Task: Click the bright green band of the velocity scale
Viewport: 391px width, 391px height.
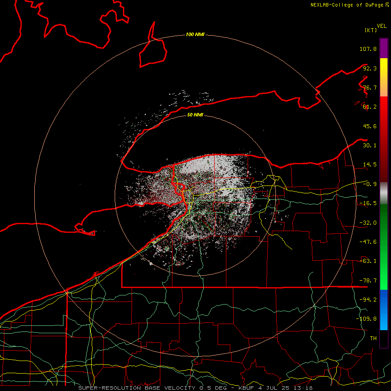Action: (x=384, y=247)
